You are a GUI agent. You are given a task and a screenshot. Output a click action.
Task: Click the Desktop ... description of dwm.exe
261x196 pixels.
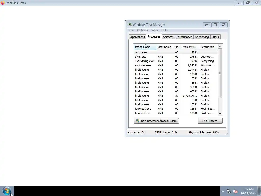[207, 57]
